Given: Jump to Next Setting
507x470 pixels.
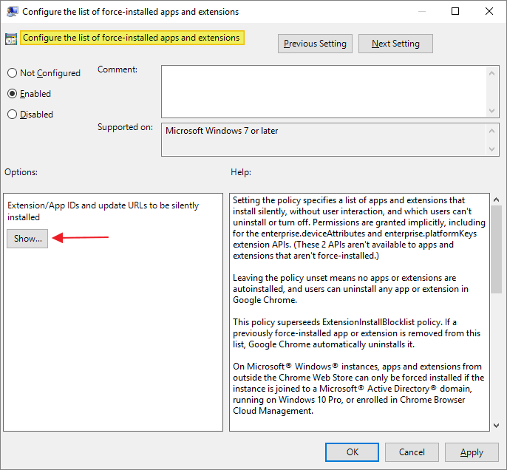Looking at the screenshot, I should (395, 44).
